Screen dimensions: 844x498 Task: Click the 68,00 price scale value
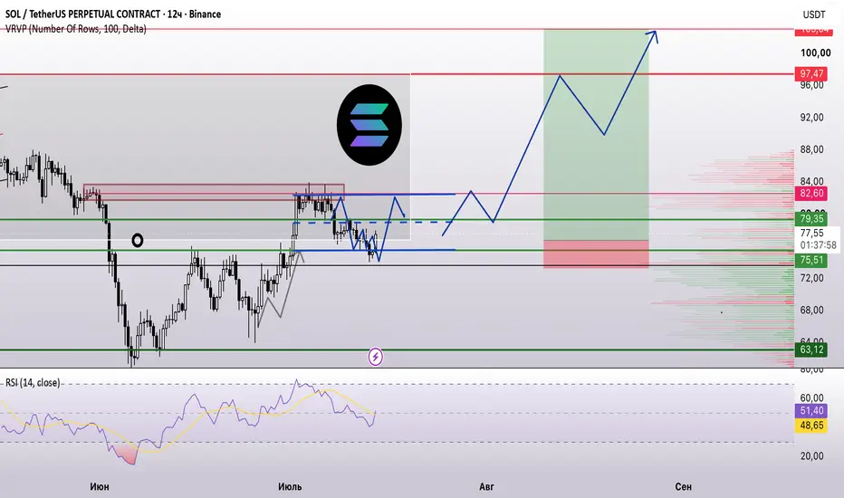click(811, 310)
